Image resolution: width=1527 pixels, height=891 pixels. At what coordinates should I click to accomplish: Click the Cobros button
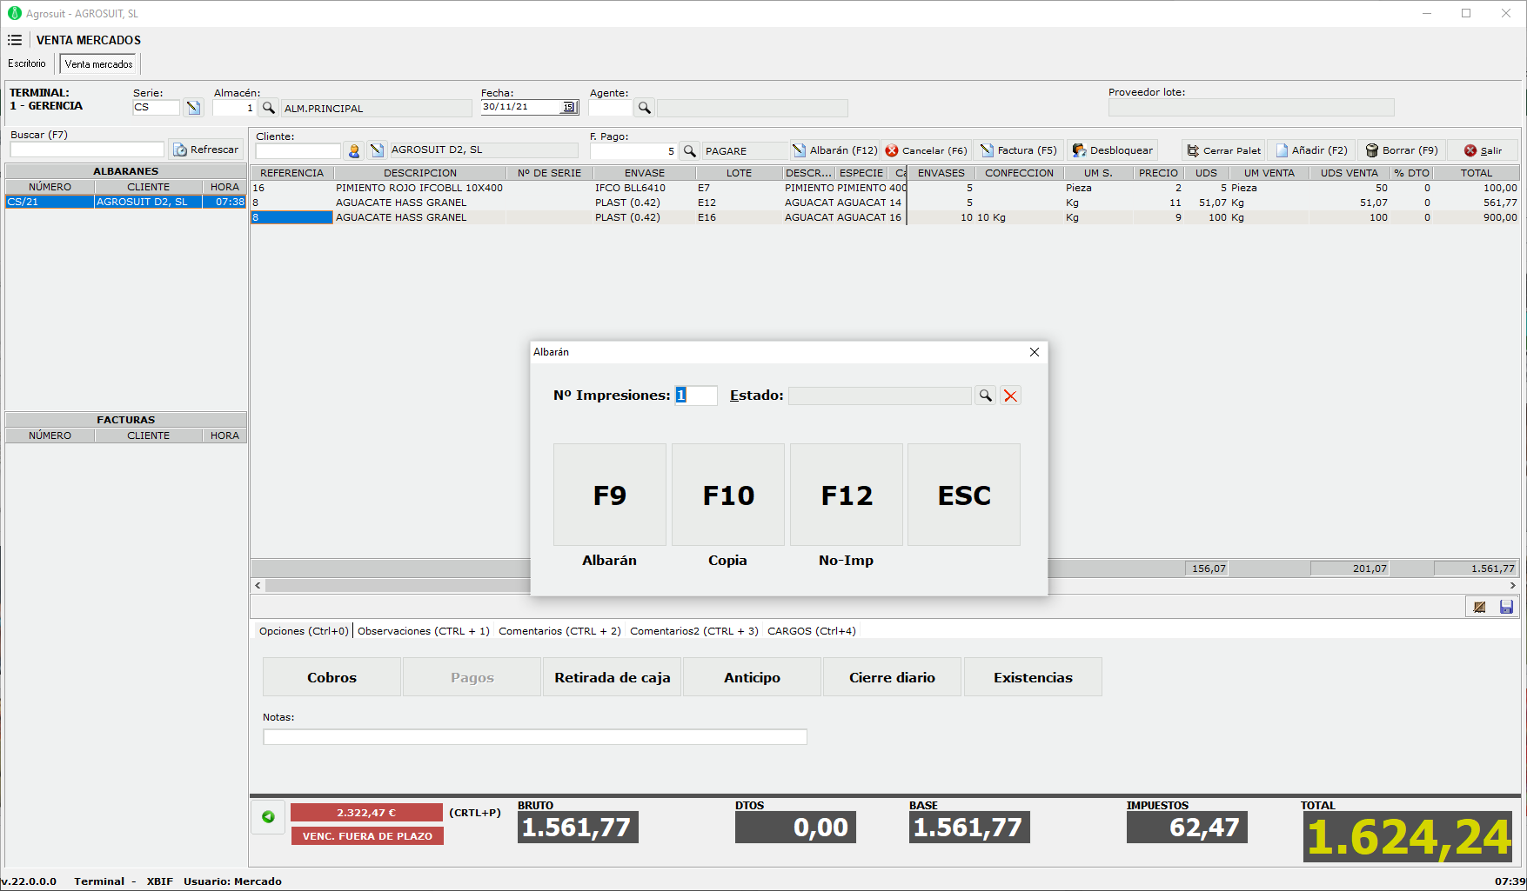[x=332, y=677]
